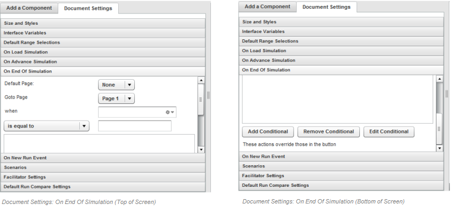The height and width of the screenshot is (211, 451).
Task: Click the 'These actions override those in the button' text
Action: coord(289,144)
